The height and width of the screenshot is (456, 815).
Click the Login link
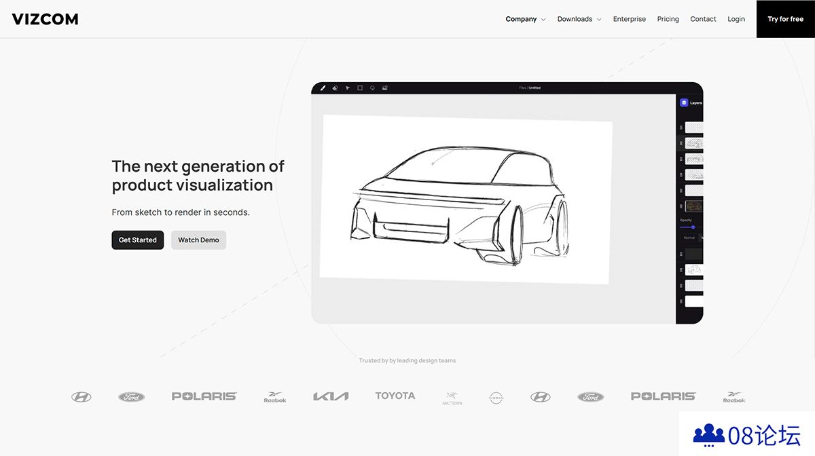coord(736,19)
